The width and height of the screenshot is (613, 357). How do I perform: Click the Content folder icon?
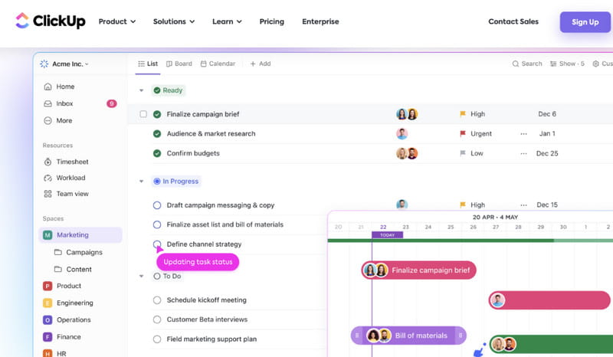click(x=58, y=269)
